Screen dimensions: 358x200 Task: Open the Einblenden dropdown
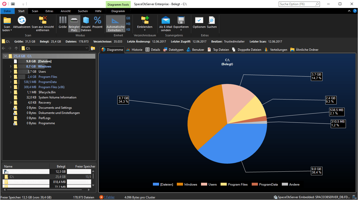(x=145, y=24)
